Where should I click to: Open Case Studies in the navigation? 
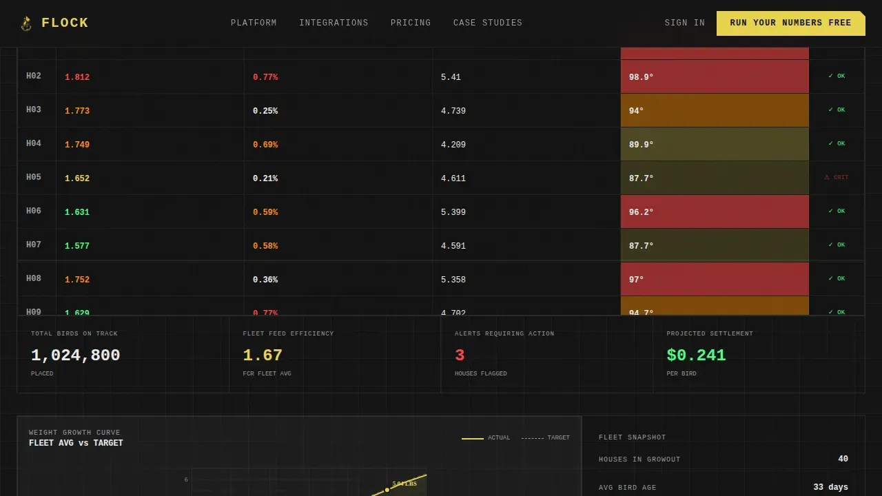pos(488,23)
